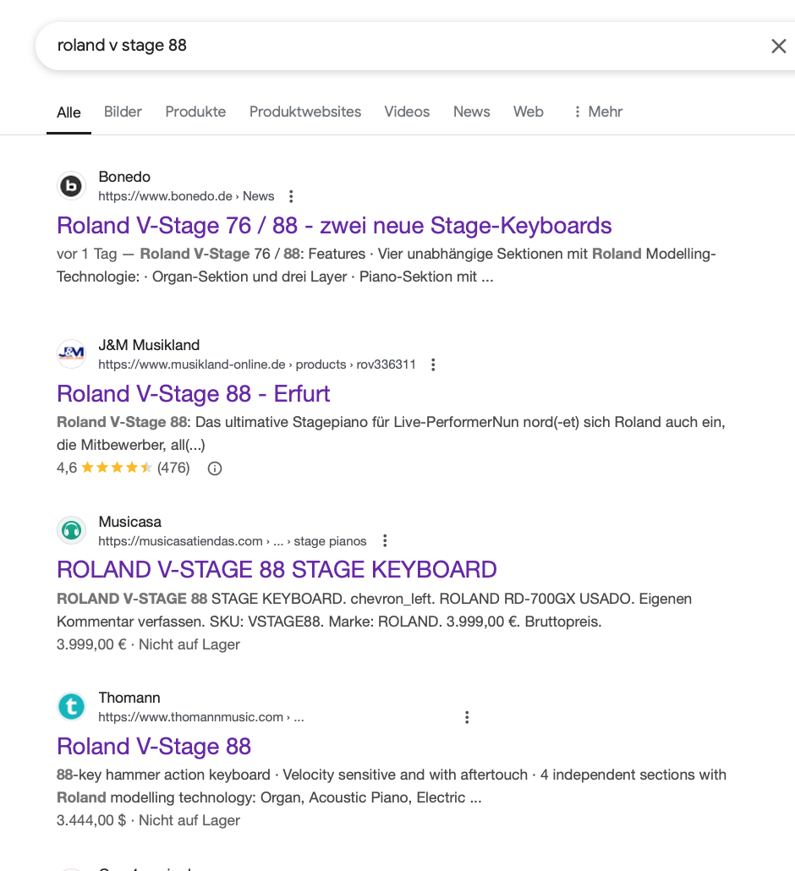The width and height of the screenshot is (795, 871).
Task: Click the Musicasa site name
Action: [x=130, y=522]
